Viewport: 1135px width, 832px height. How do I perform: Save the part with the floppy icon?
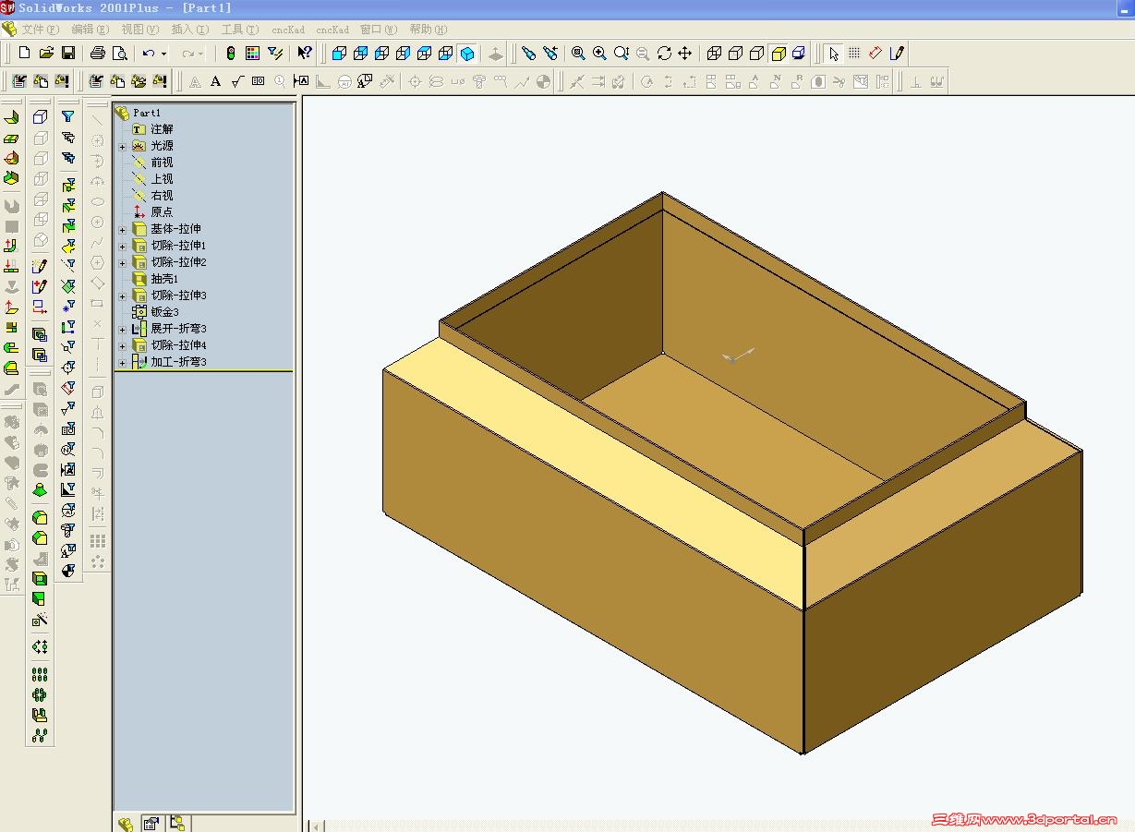(x=67, y=54)
